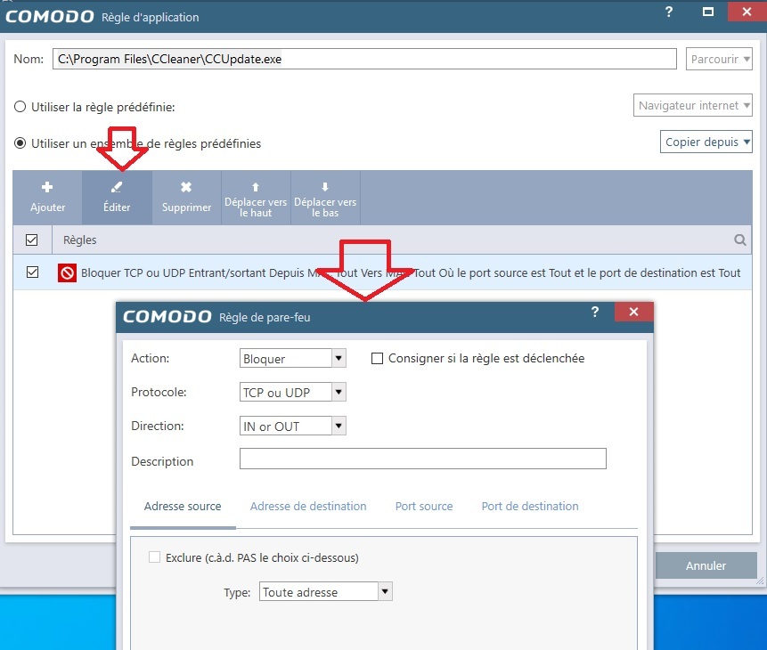The width and height of the screenshot is (767, 650).
Task: Maximize the Règle d'application window
Action: click(x=708, y=12)
